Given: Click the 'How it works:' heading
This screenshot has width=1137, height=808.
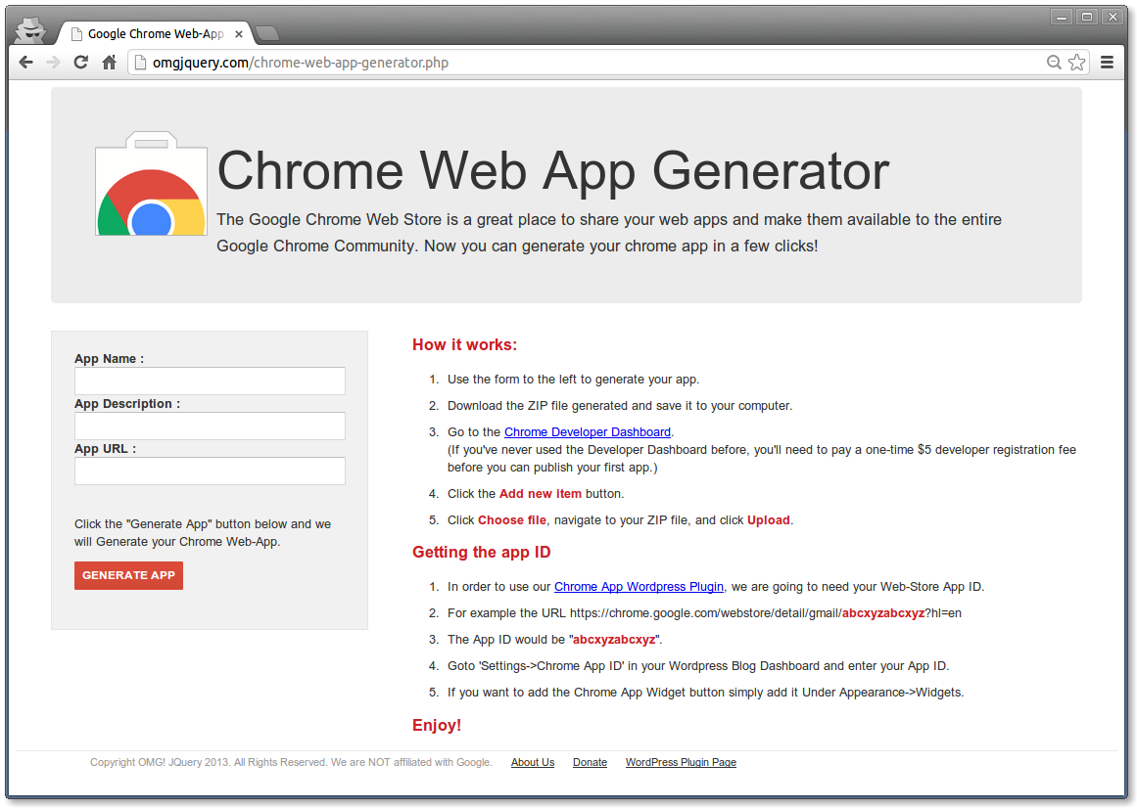Looking at the screenshot, I should 465,344.
